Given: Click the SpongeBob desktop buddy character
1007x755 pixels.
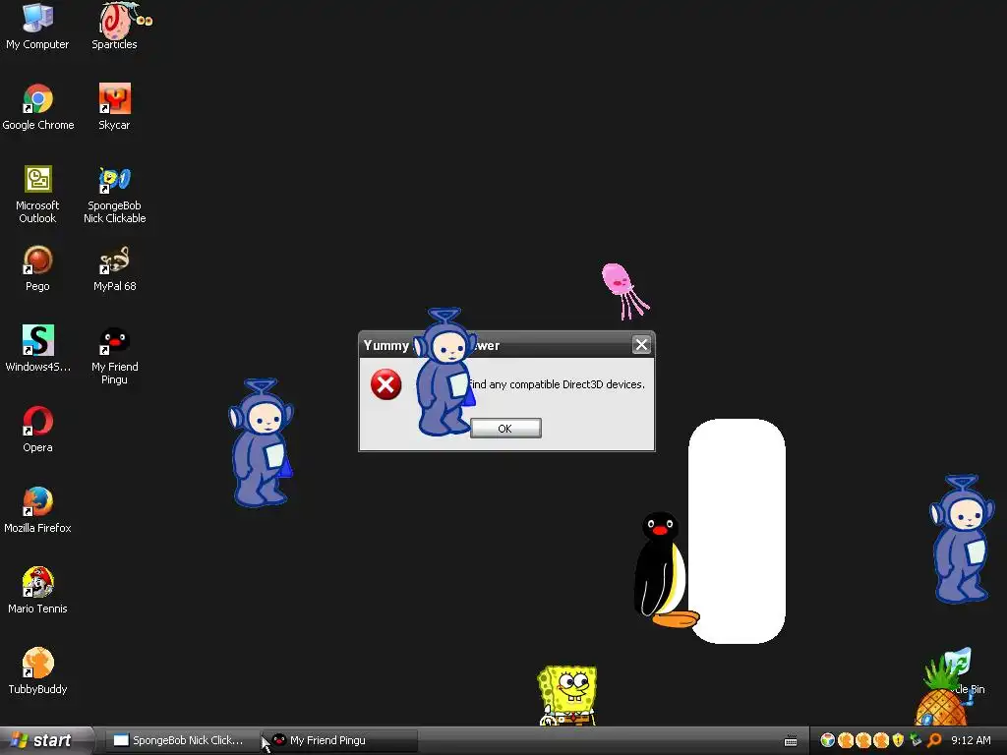Looking at the screenshot, I should tap(567, 695).
